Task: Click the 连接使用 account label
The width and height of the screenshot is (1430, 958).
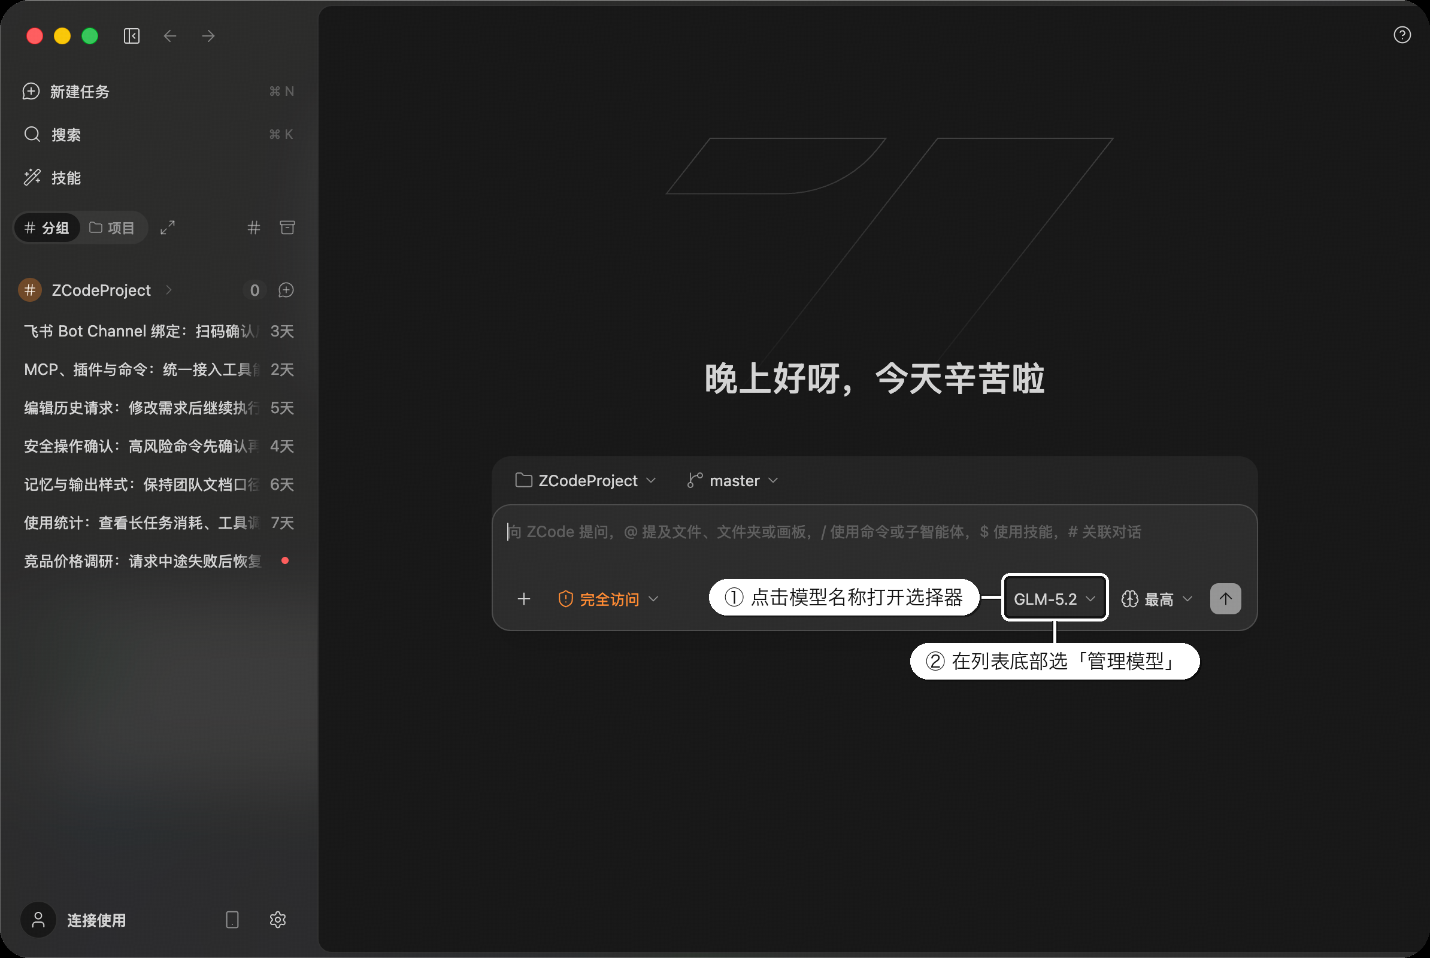Action: click(x=96, y=920)
